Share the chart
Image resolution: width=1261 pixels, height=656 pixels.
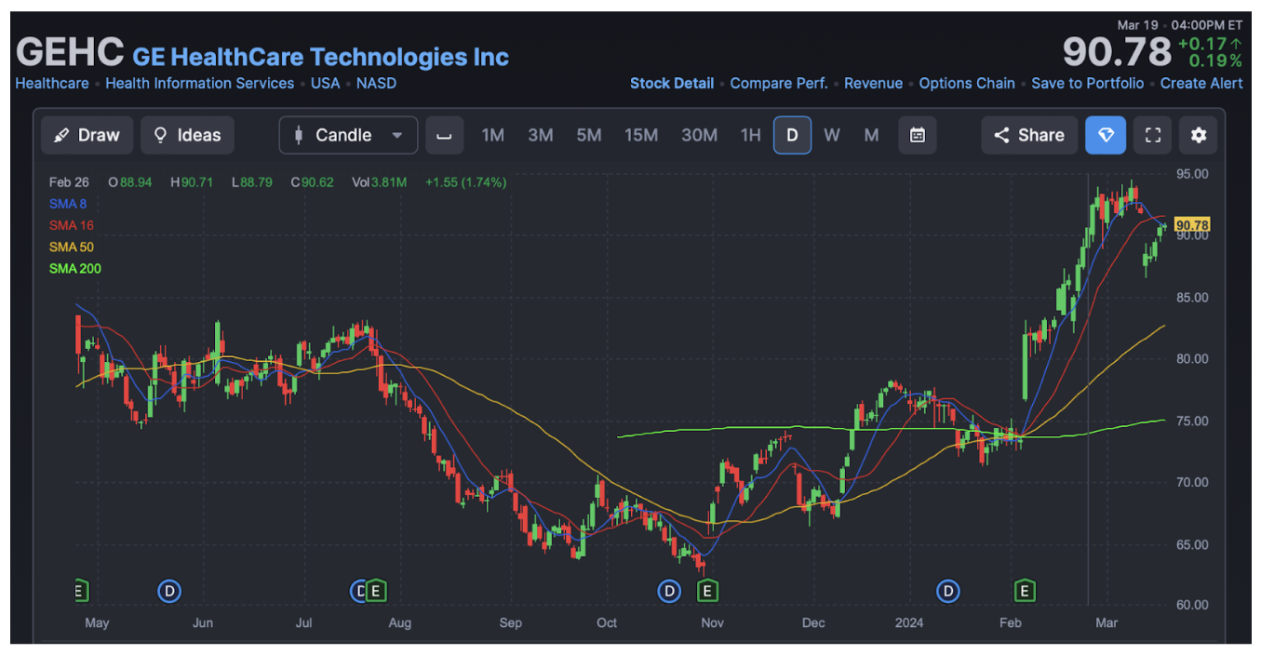click(x=1029, y=135)
